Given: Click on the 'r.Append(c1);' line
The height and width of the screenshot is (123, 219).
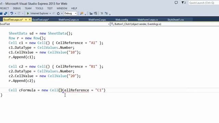Looking at the screenshot, I should (22, 57).
